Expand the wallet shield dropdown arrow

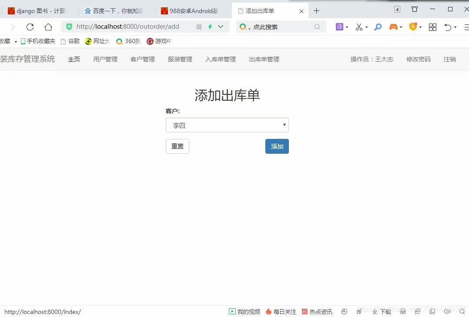click(x=421, y=27)
